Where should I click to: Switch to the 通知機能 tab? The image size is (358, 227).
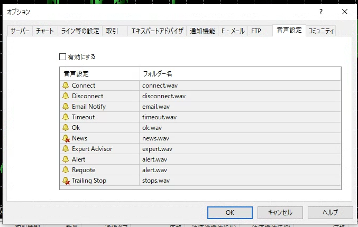[x=203, y=31]
